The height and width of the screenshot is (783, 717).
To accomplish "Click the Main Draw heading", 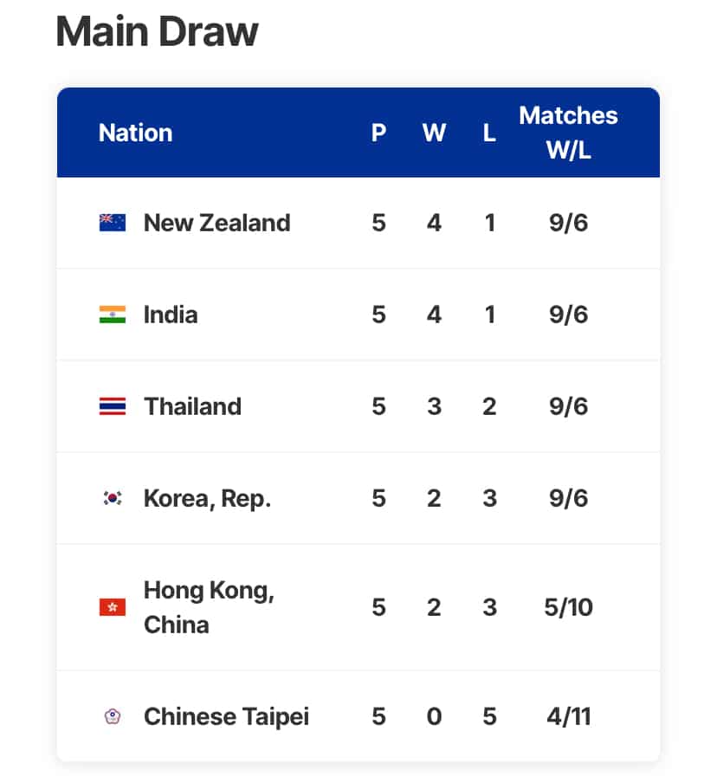I will pyautogui.click(x=157, y=31).
